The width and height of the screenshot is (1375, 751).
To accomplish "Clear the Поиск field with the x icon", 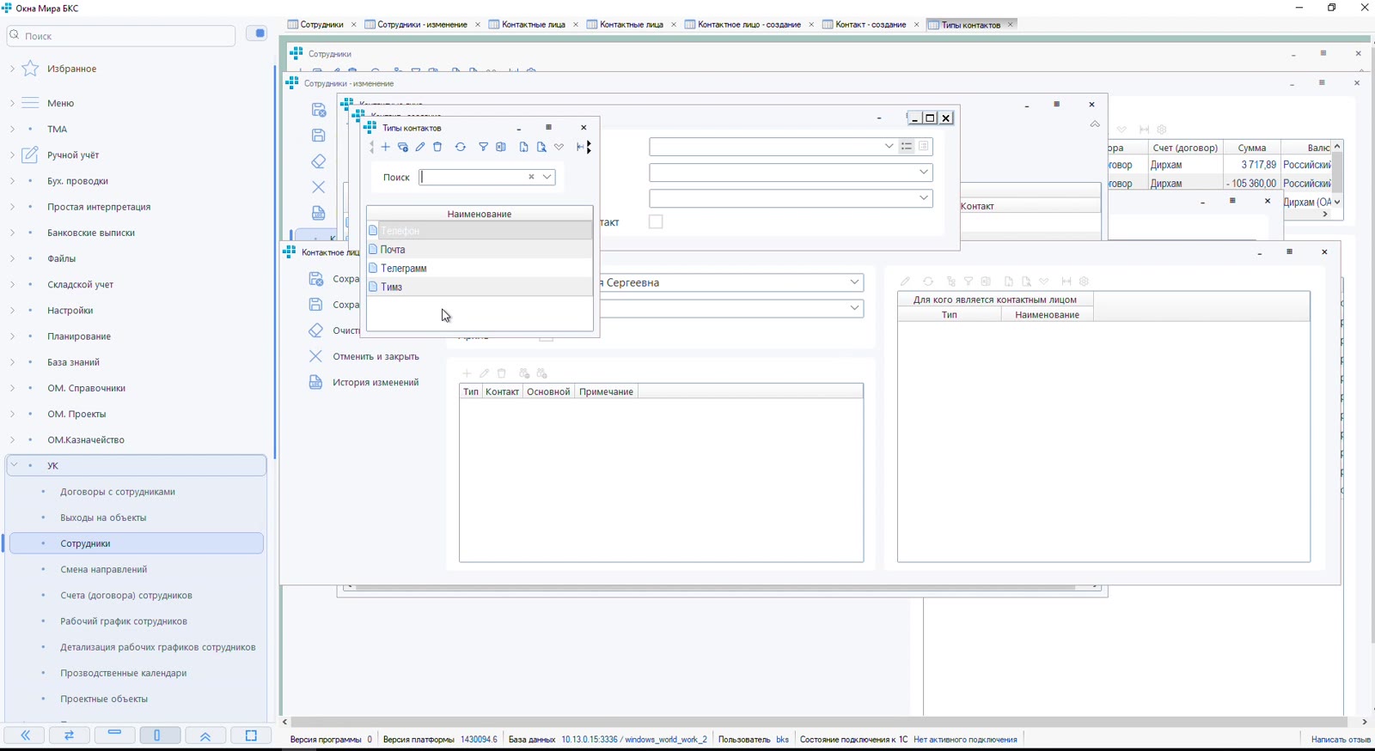I will pyautogui.click(x=531, y=177).
